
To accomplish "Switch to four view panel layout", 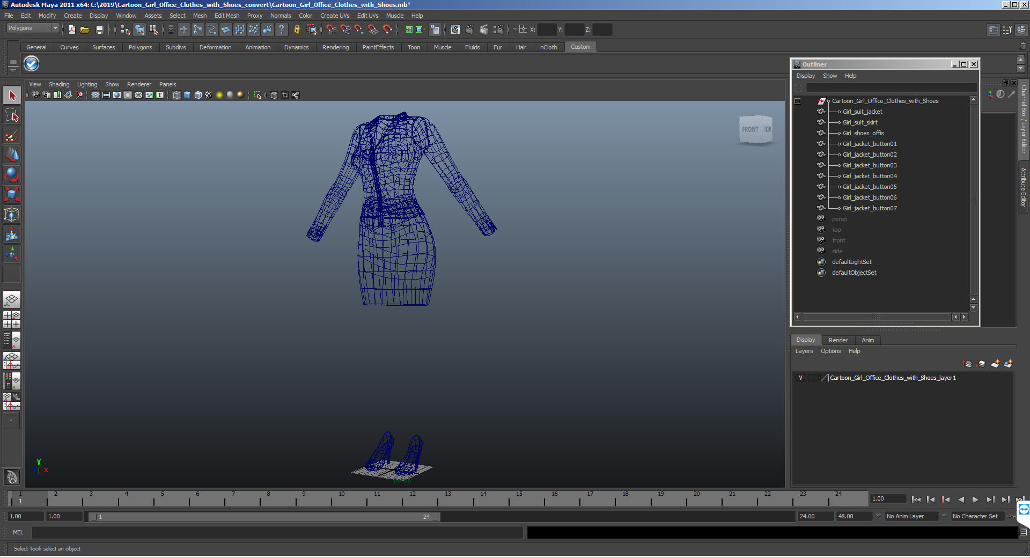I will coord(12,319).
